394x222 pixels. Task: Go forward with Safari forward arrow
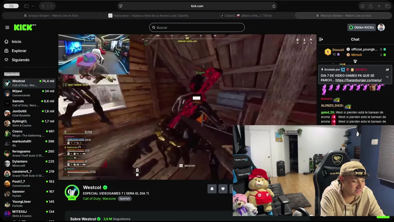[x=51, y=6]
